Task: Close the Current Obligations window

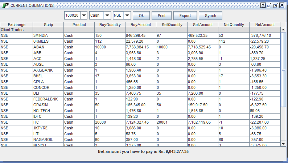Action: (282, 5)
